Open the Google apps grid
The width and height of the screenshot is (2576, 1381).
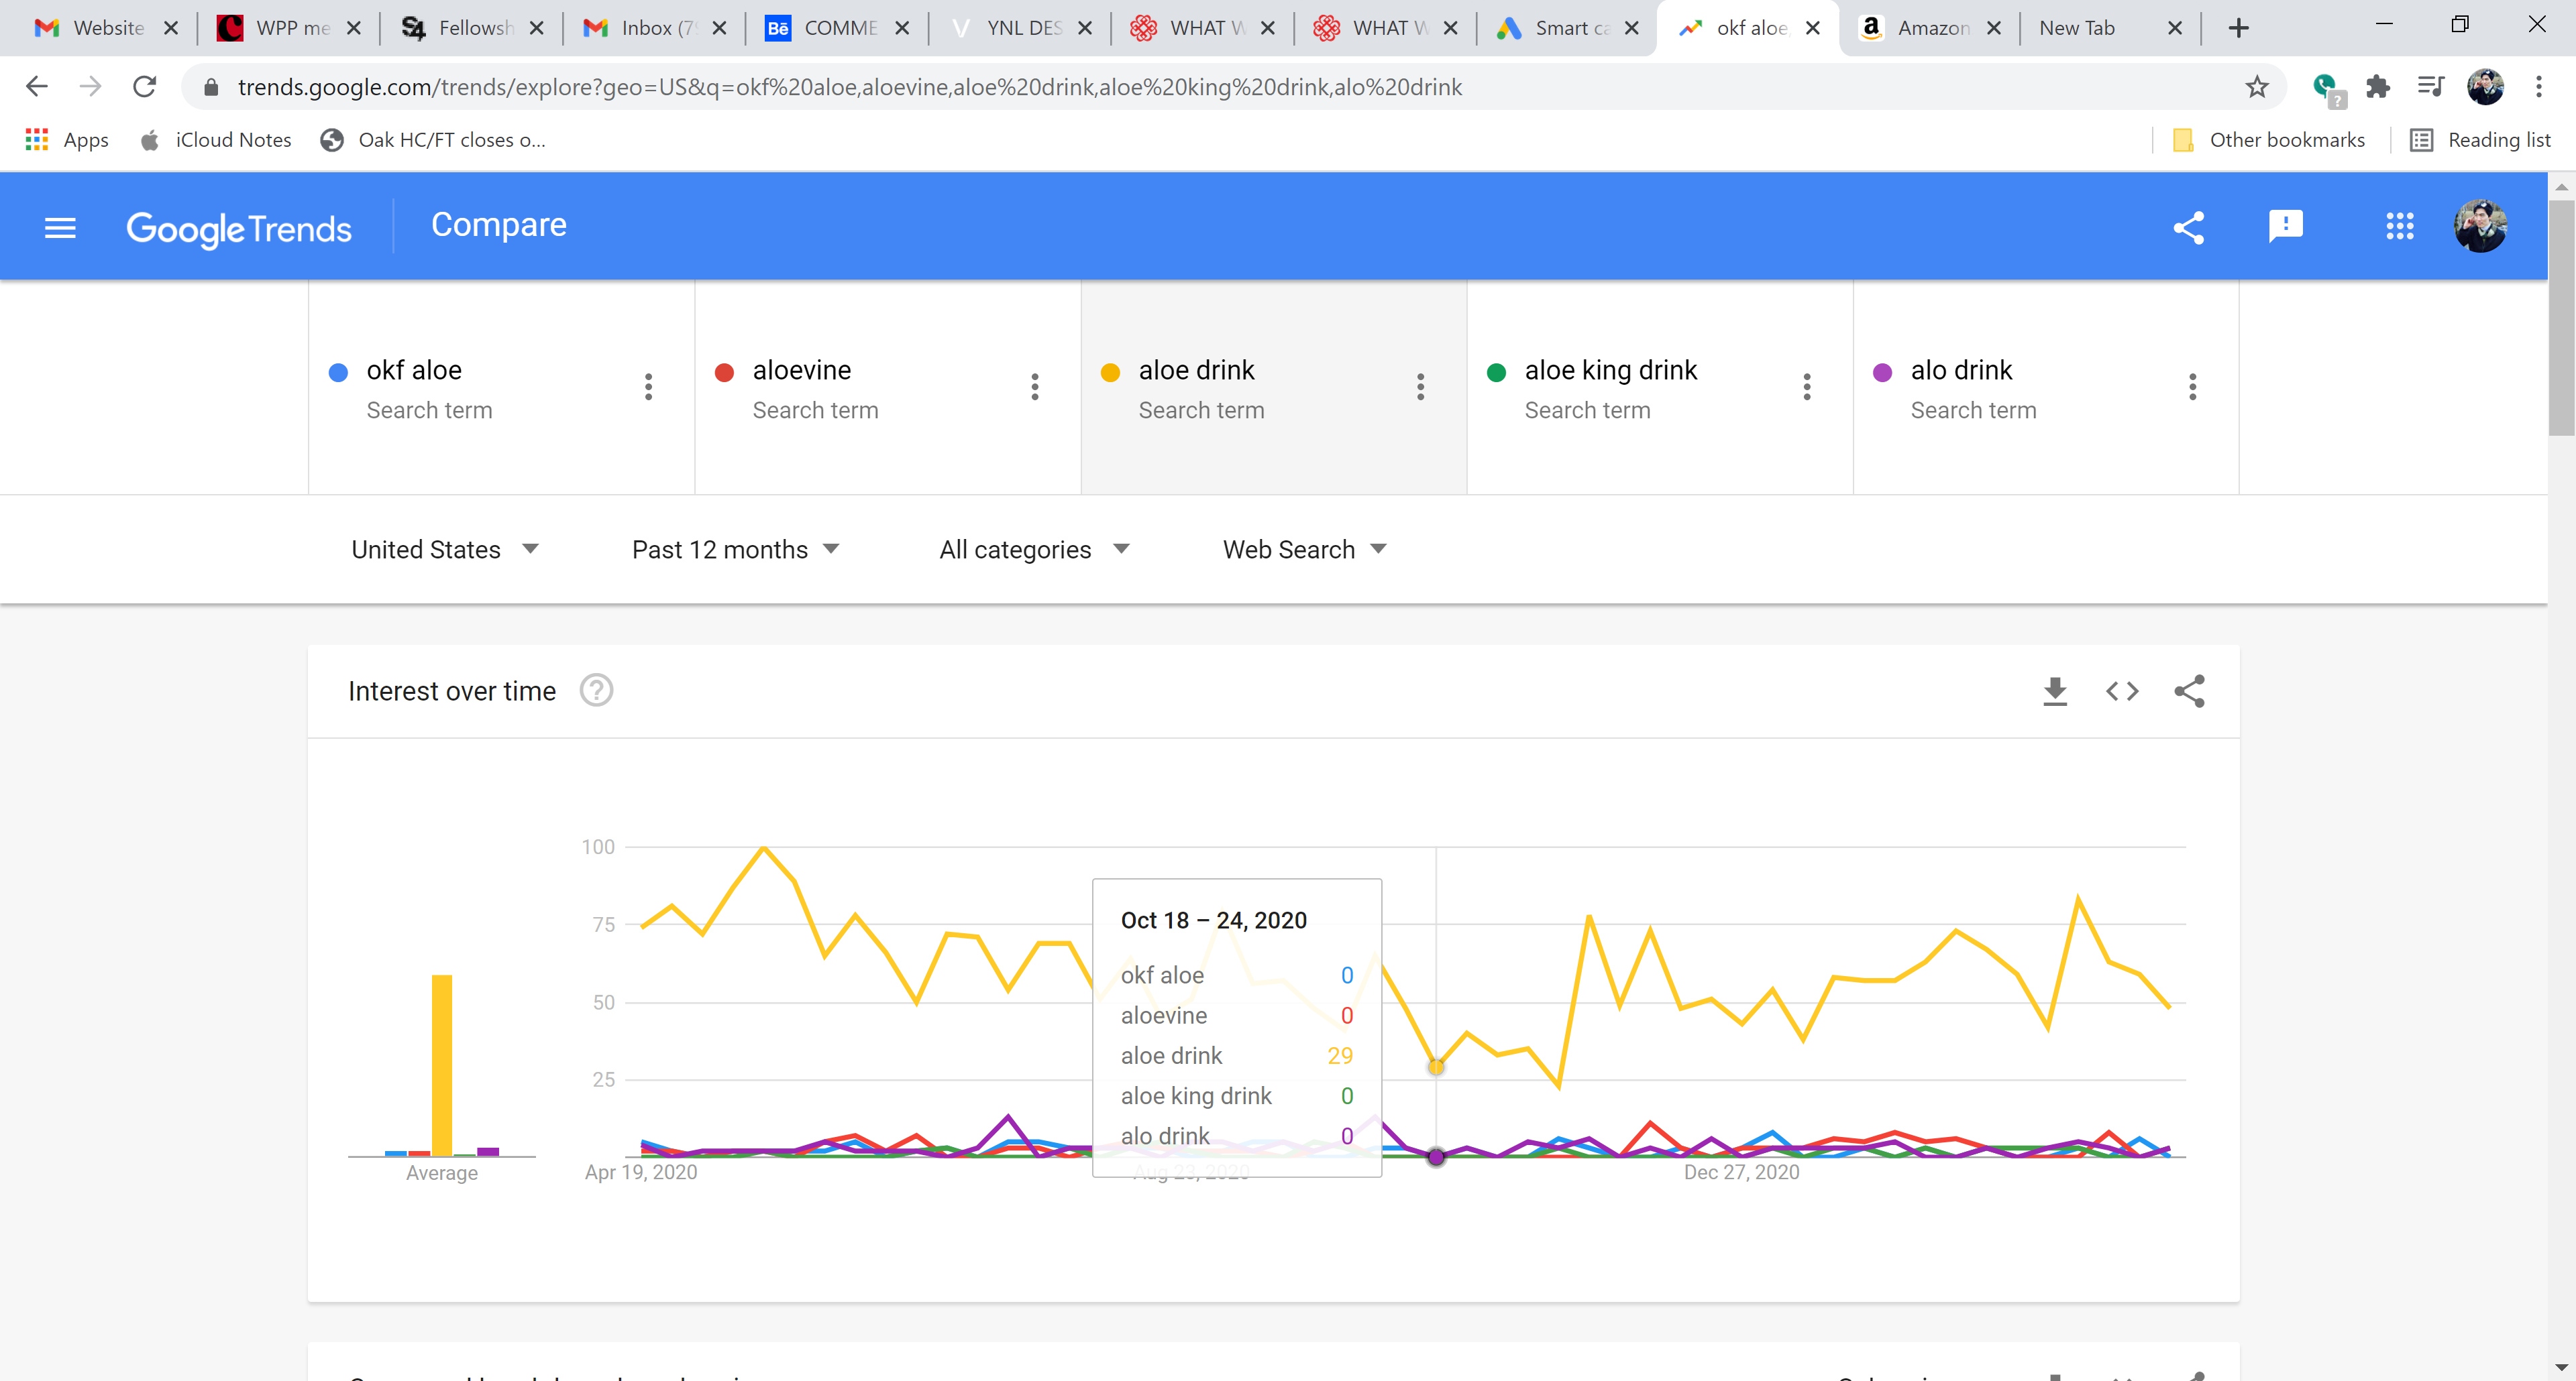(x=2400, y=227)
